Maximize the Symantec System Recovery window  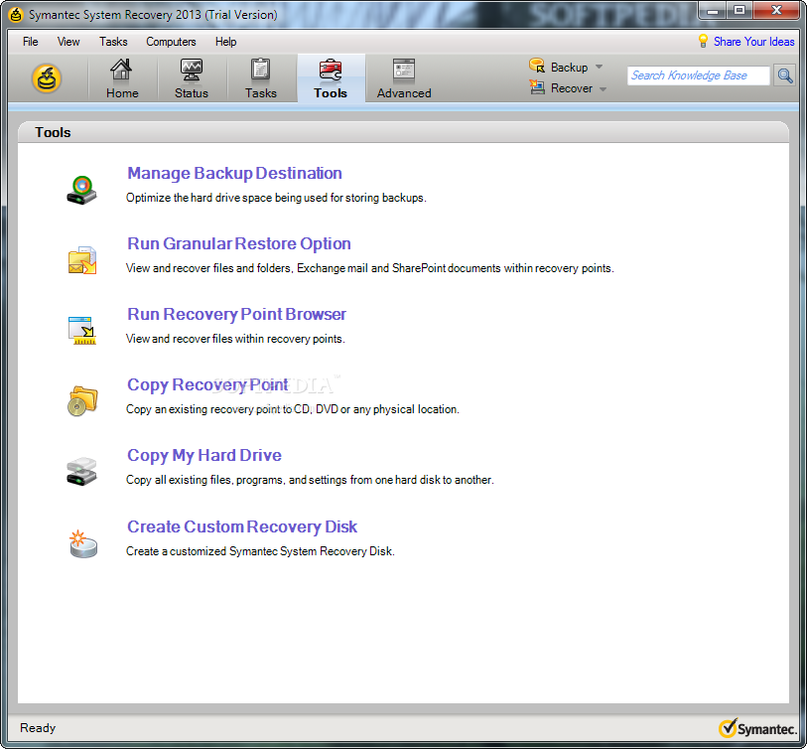pos(740,11)
